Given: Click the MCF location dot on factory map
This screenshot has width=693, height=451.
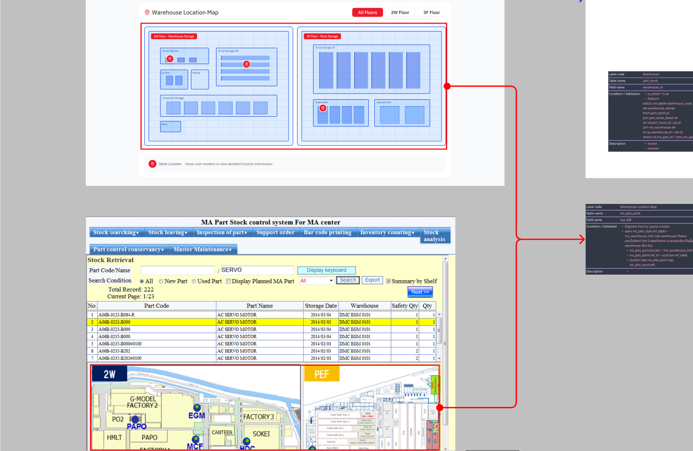Looking at the screenshot, I should (195, 439).
